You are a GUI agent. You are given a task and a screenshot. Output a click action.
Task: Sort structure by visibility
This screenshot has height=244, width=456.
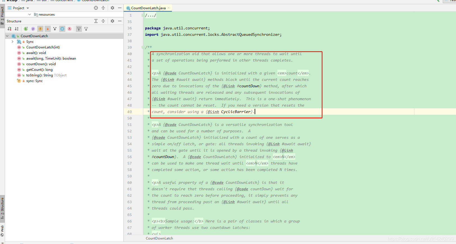[9, 29]
